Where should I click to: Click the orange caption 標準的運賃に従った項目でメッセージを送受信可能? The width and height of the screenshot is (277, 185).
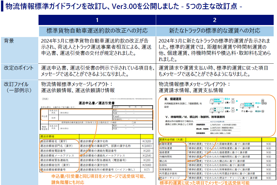pos(205,183)
